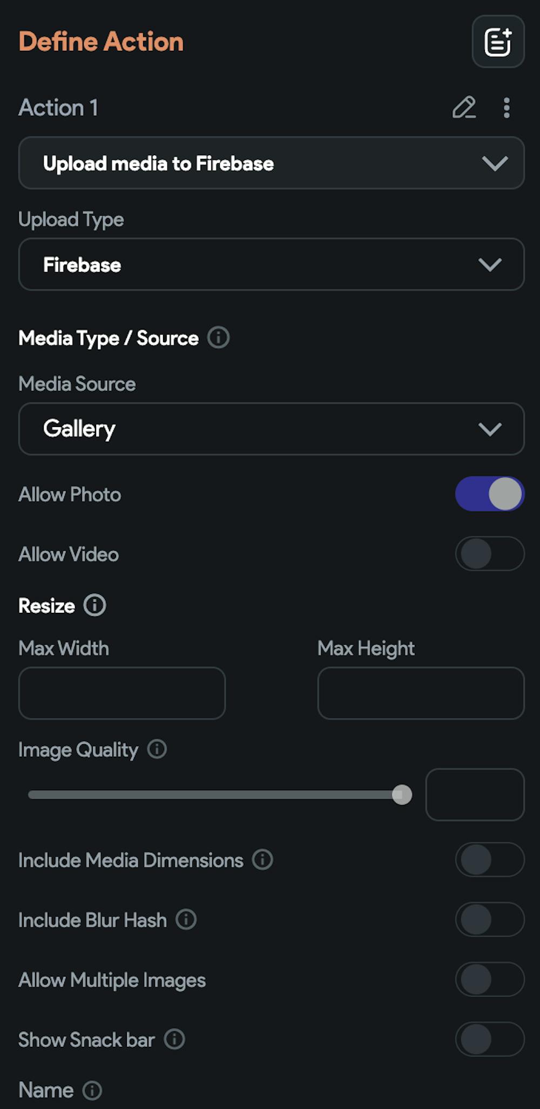Click the Resize info icon
This screenshot has width=540, height=1109.
[95, 605]
